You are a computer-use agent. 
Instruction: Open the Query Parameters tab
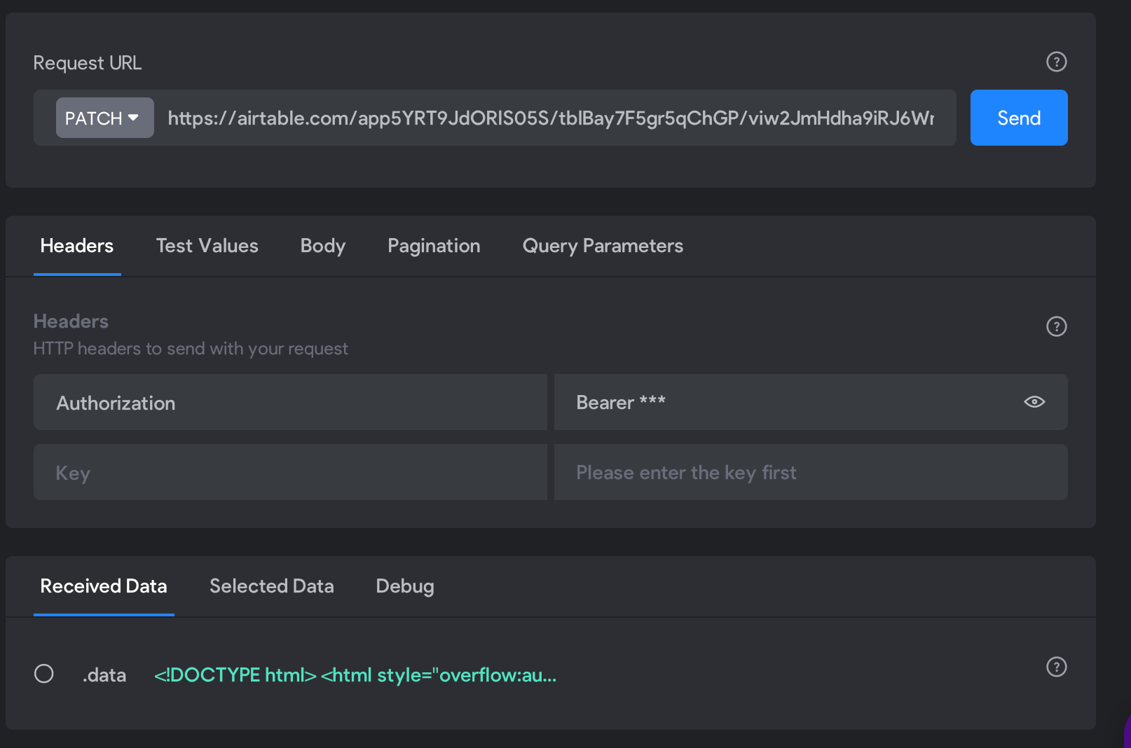tap(603, 246)
